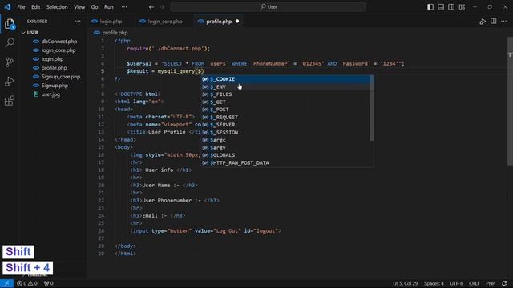This screenshot has height=288, width=513.
Task: Change line ending via CRLF
Action: point(474,283)
